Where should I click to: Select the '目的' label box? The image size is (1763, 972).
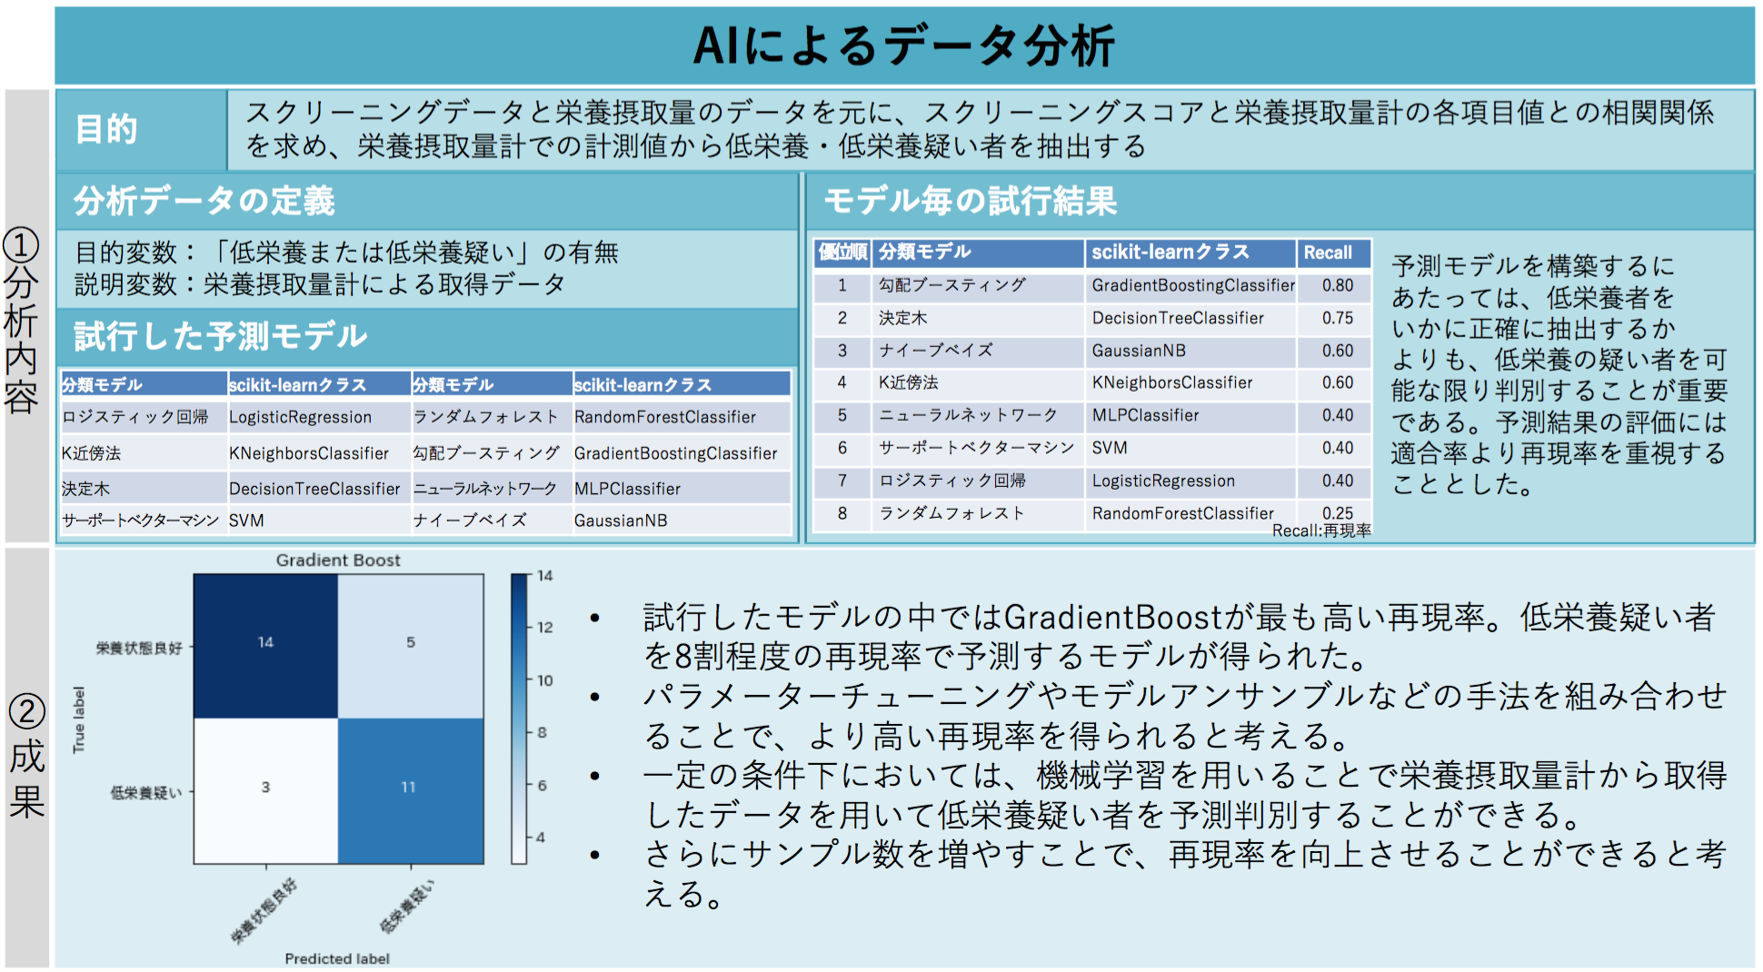coord(142,130)
